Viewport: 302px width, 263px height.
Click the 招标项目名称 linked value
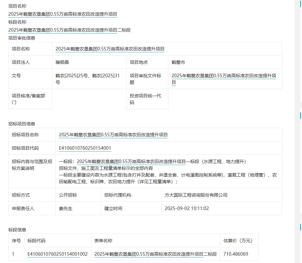113,135
